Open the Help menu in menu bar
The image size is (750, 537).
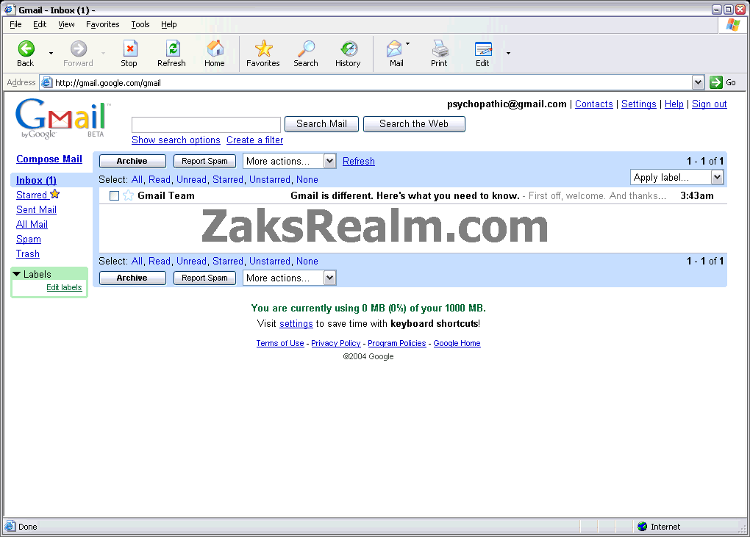(x=169, y=24)
